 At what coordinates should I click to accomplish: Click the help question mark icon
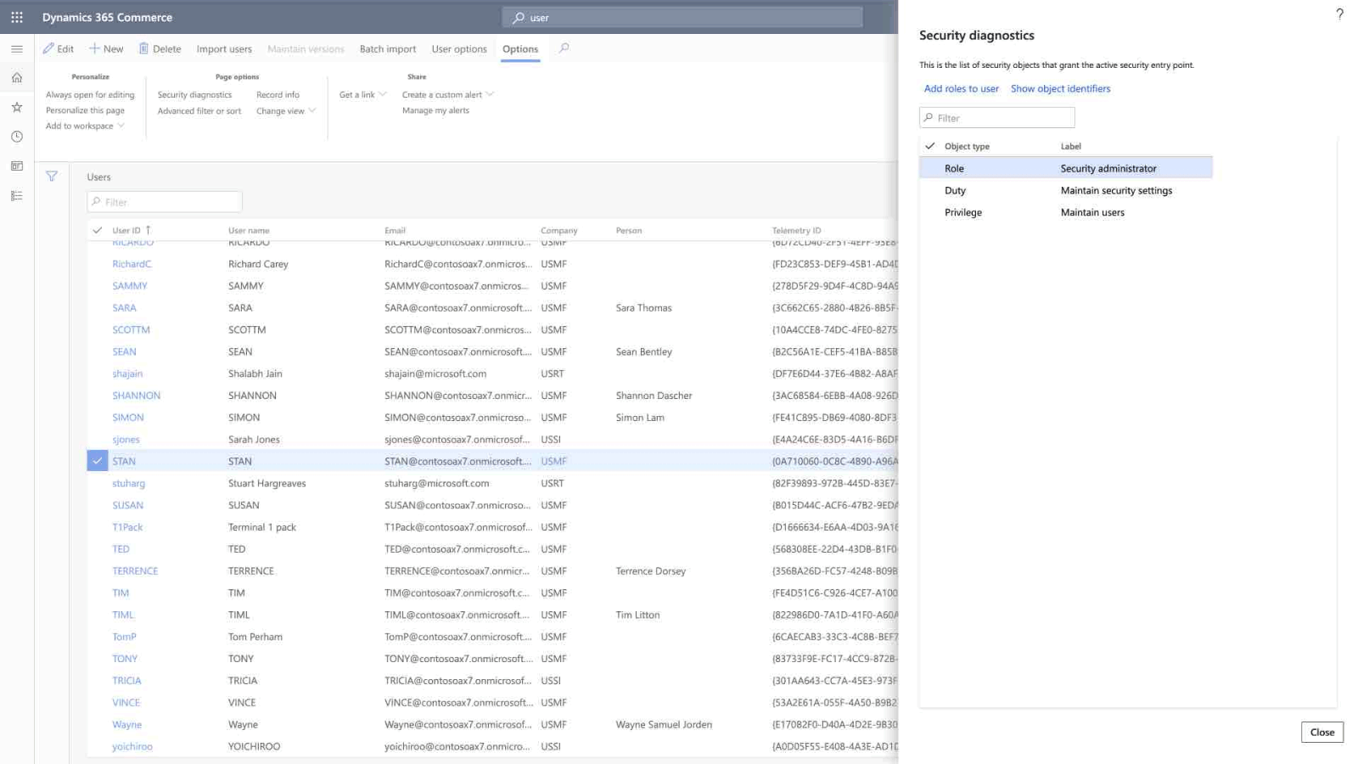(1339, 14)
